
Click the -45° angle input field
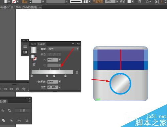53,60
